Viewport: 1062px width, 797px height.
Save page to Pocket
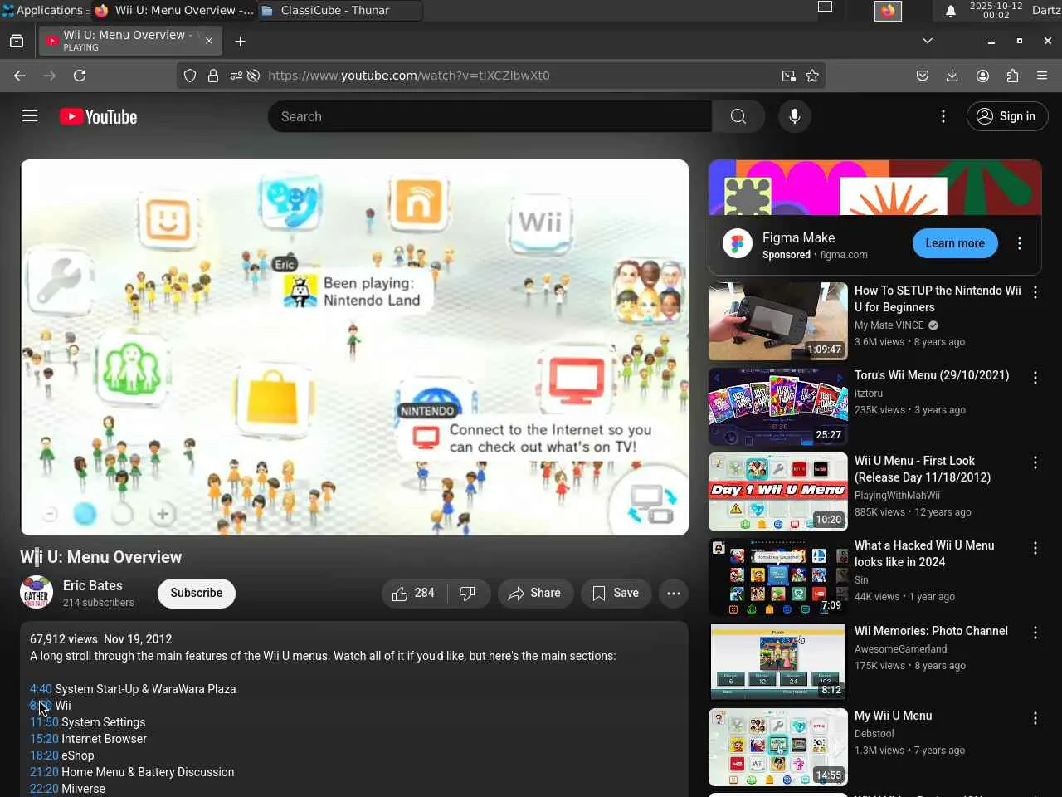point(923,76)
